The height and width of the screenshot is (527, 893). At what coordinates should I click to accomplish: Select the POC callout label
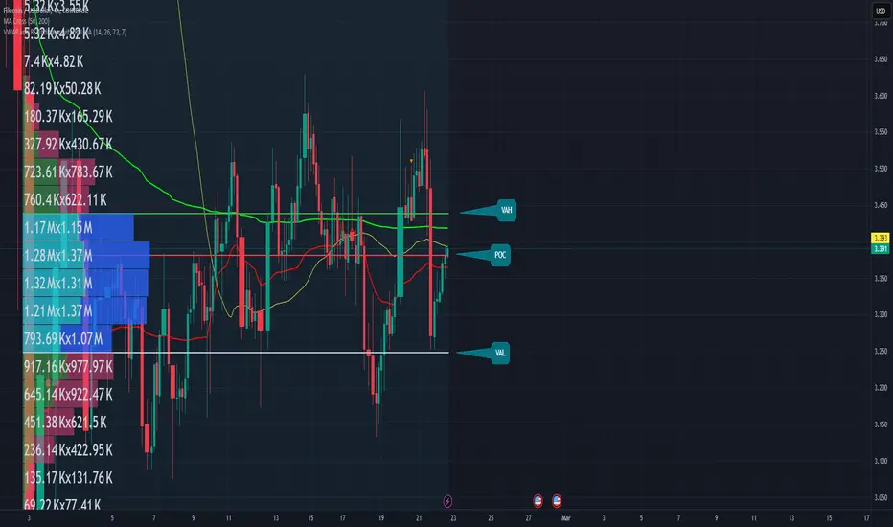(x=500, y=255)
